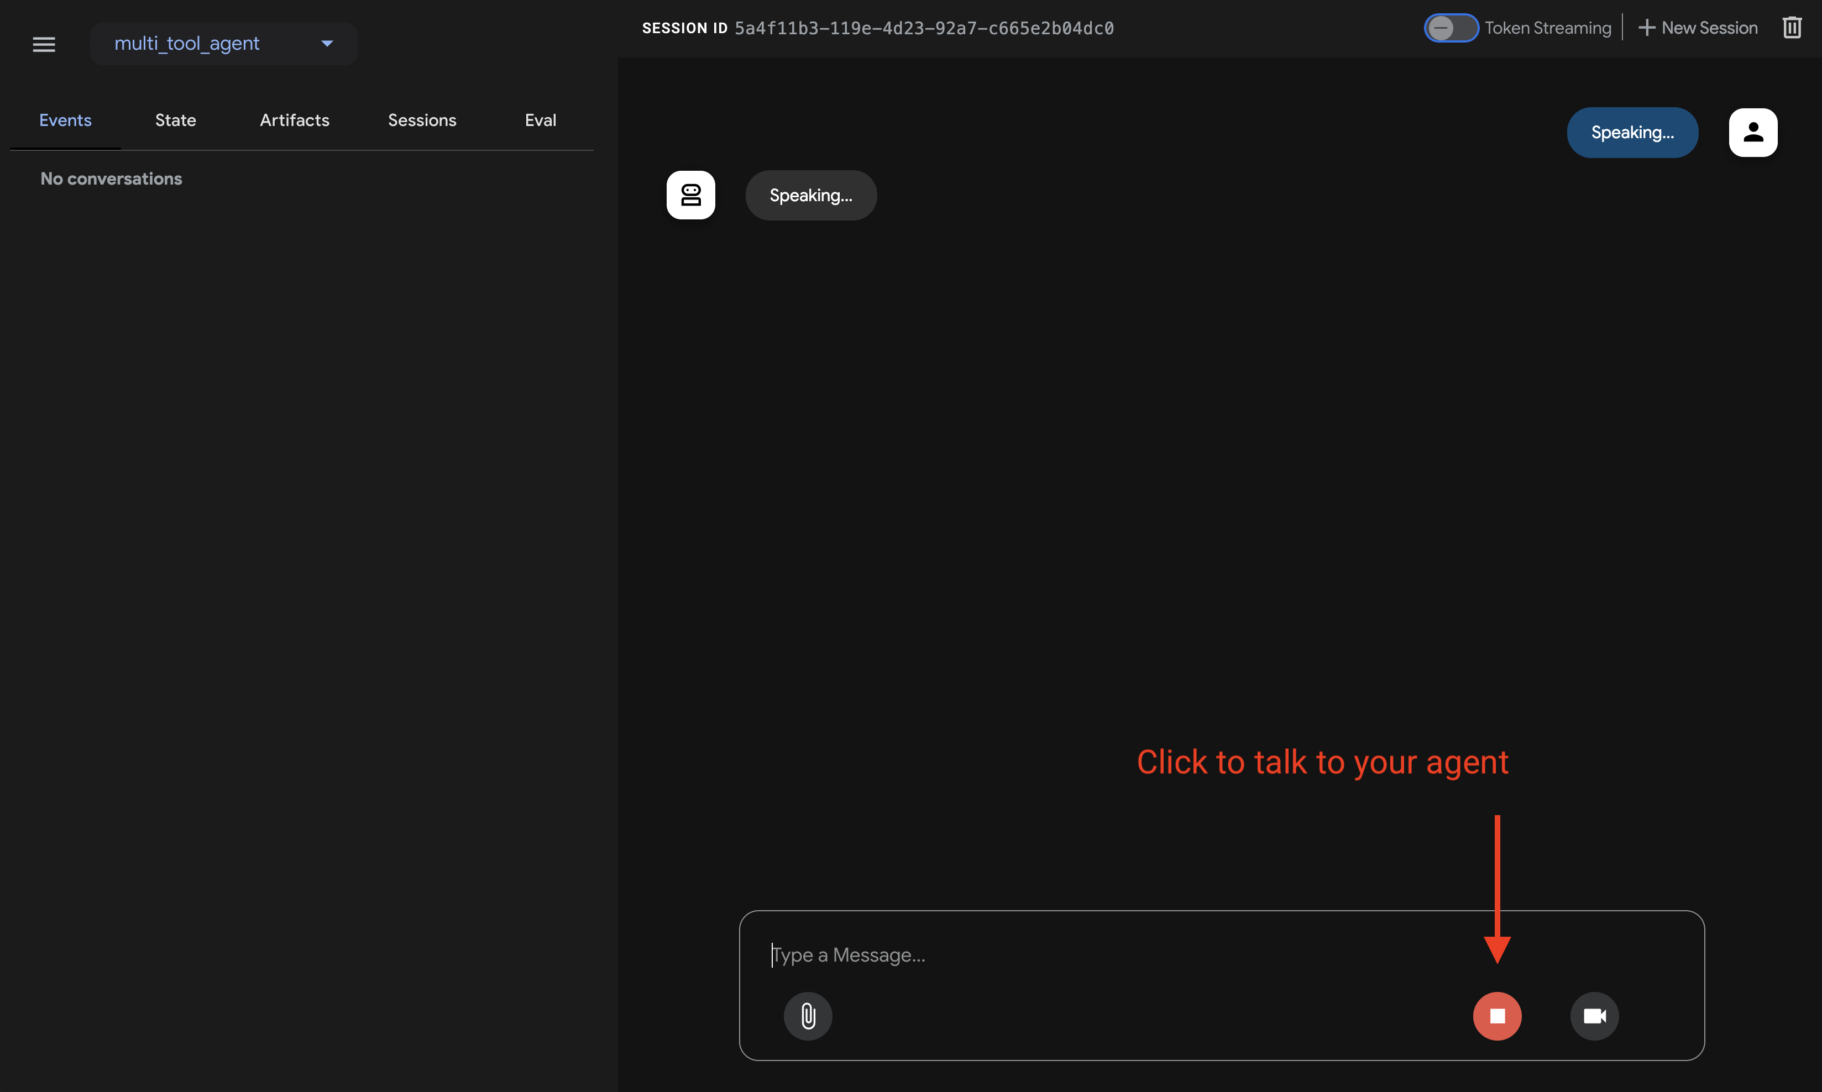Toggle Token Streaming on
1822x1092 pixels.
coord(1451,27)
